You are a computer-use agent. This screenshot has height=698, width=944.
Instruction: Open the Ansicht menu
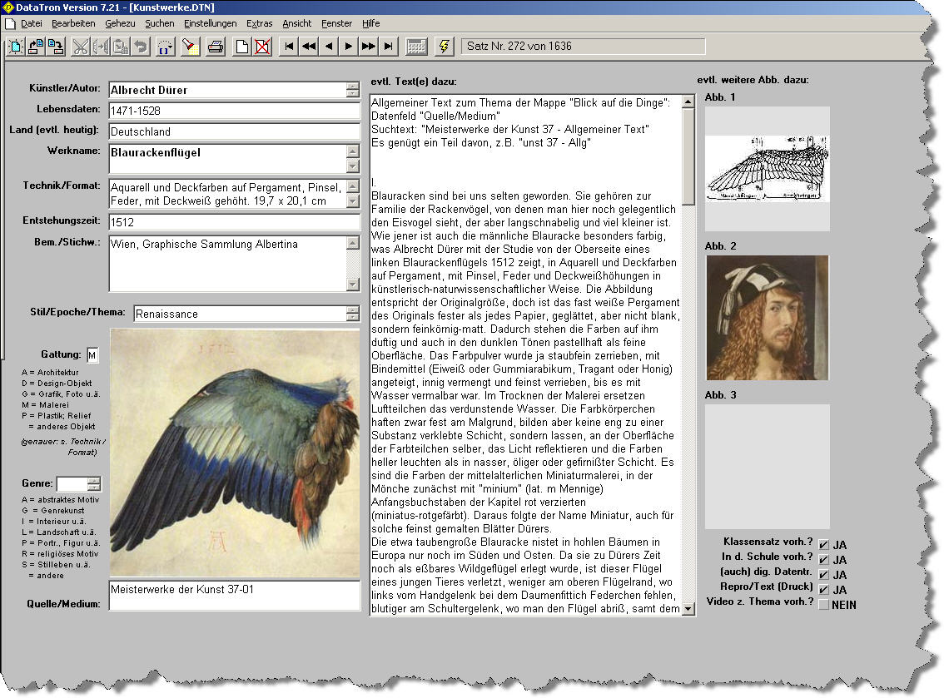tap(297, 23)
